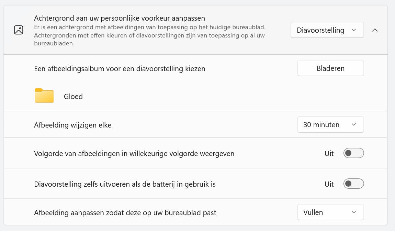
Task: Click the gray background description text
Action: [149, 35]
